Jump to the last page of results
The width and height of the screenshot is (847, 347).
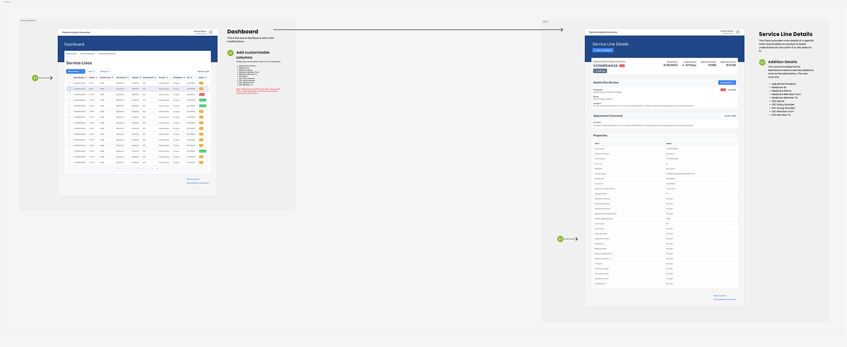point(157,168)
